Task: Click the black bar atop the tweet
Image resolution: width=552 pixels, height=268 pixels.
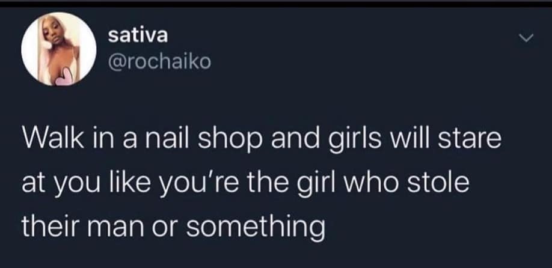Action: [276, 3]
